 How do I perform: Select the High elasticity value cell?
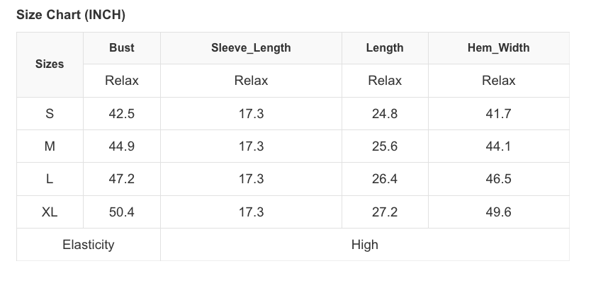[x=365, y=245]
